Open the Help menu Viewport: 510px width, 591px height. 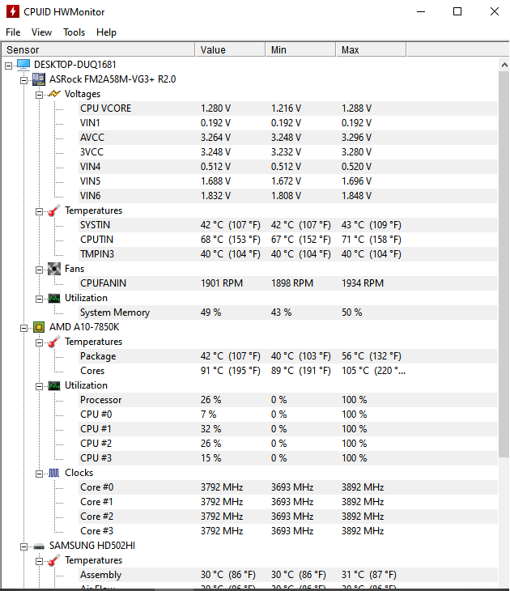coord(106,32)
